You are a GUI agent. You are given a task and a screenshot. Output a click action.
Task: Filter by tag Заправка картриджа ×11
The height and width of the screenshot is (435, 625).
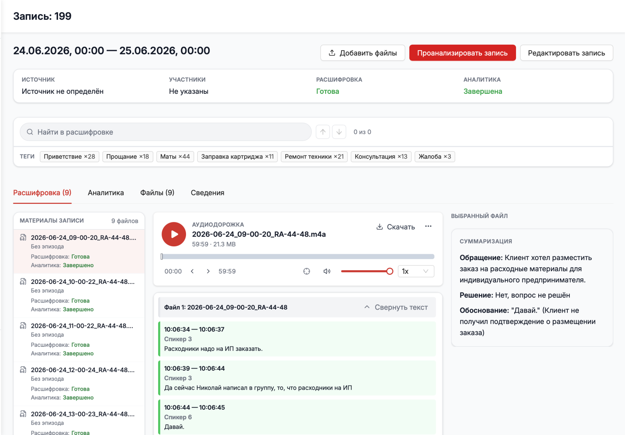(237, 157)
